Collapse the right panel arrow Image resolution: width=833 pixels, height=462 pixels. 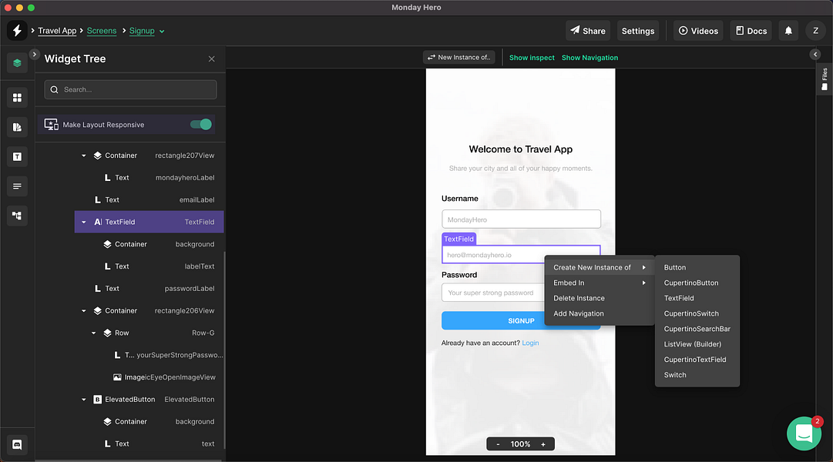tap(815, 54)
